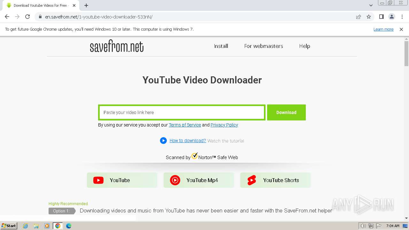
Task: Click the savefrom.net logo
Action: 117,47
